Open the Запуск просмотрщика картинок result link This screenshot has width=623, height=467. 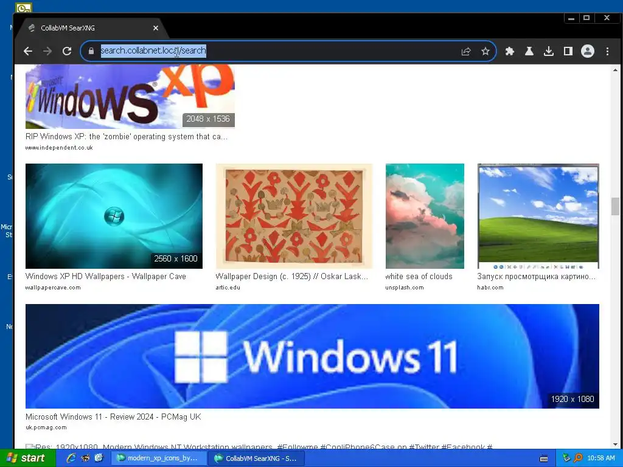pos(537,277)
